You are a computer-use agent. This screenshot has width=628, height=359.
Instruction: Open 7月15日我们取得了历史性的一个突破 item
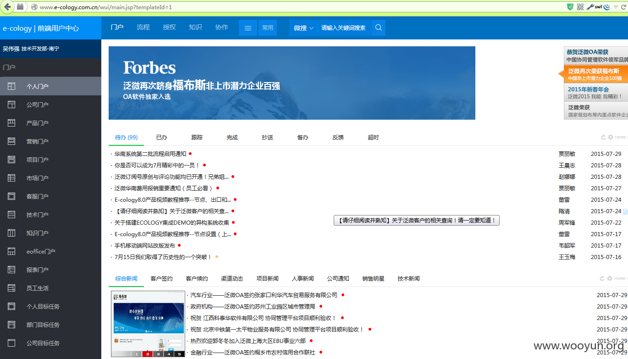point(163,257)
